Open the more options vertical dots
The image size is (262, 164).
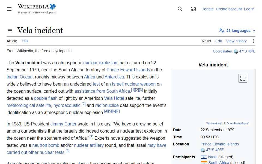point(253,41)
